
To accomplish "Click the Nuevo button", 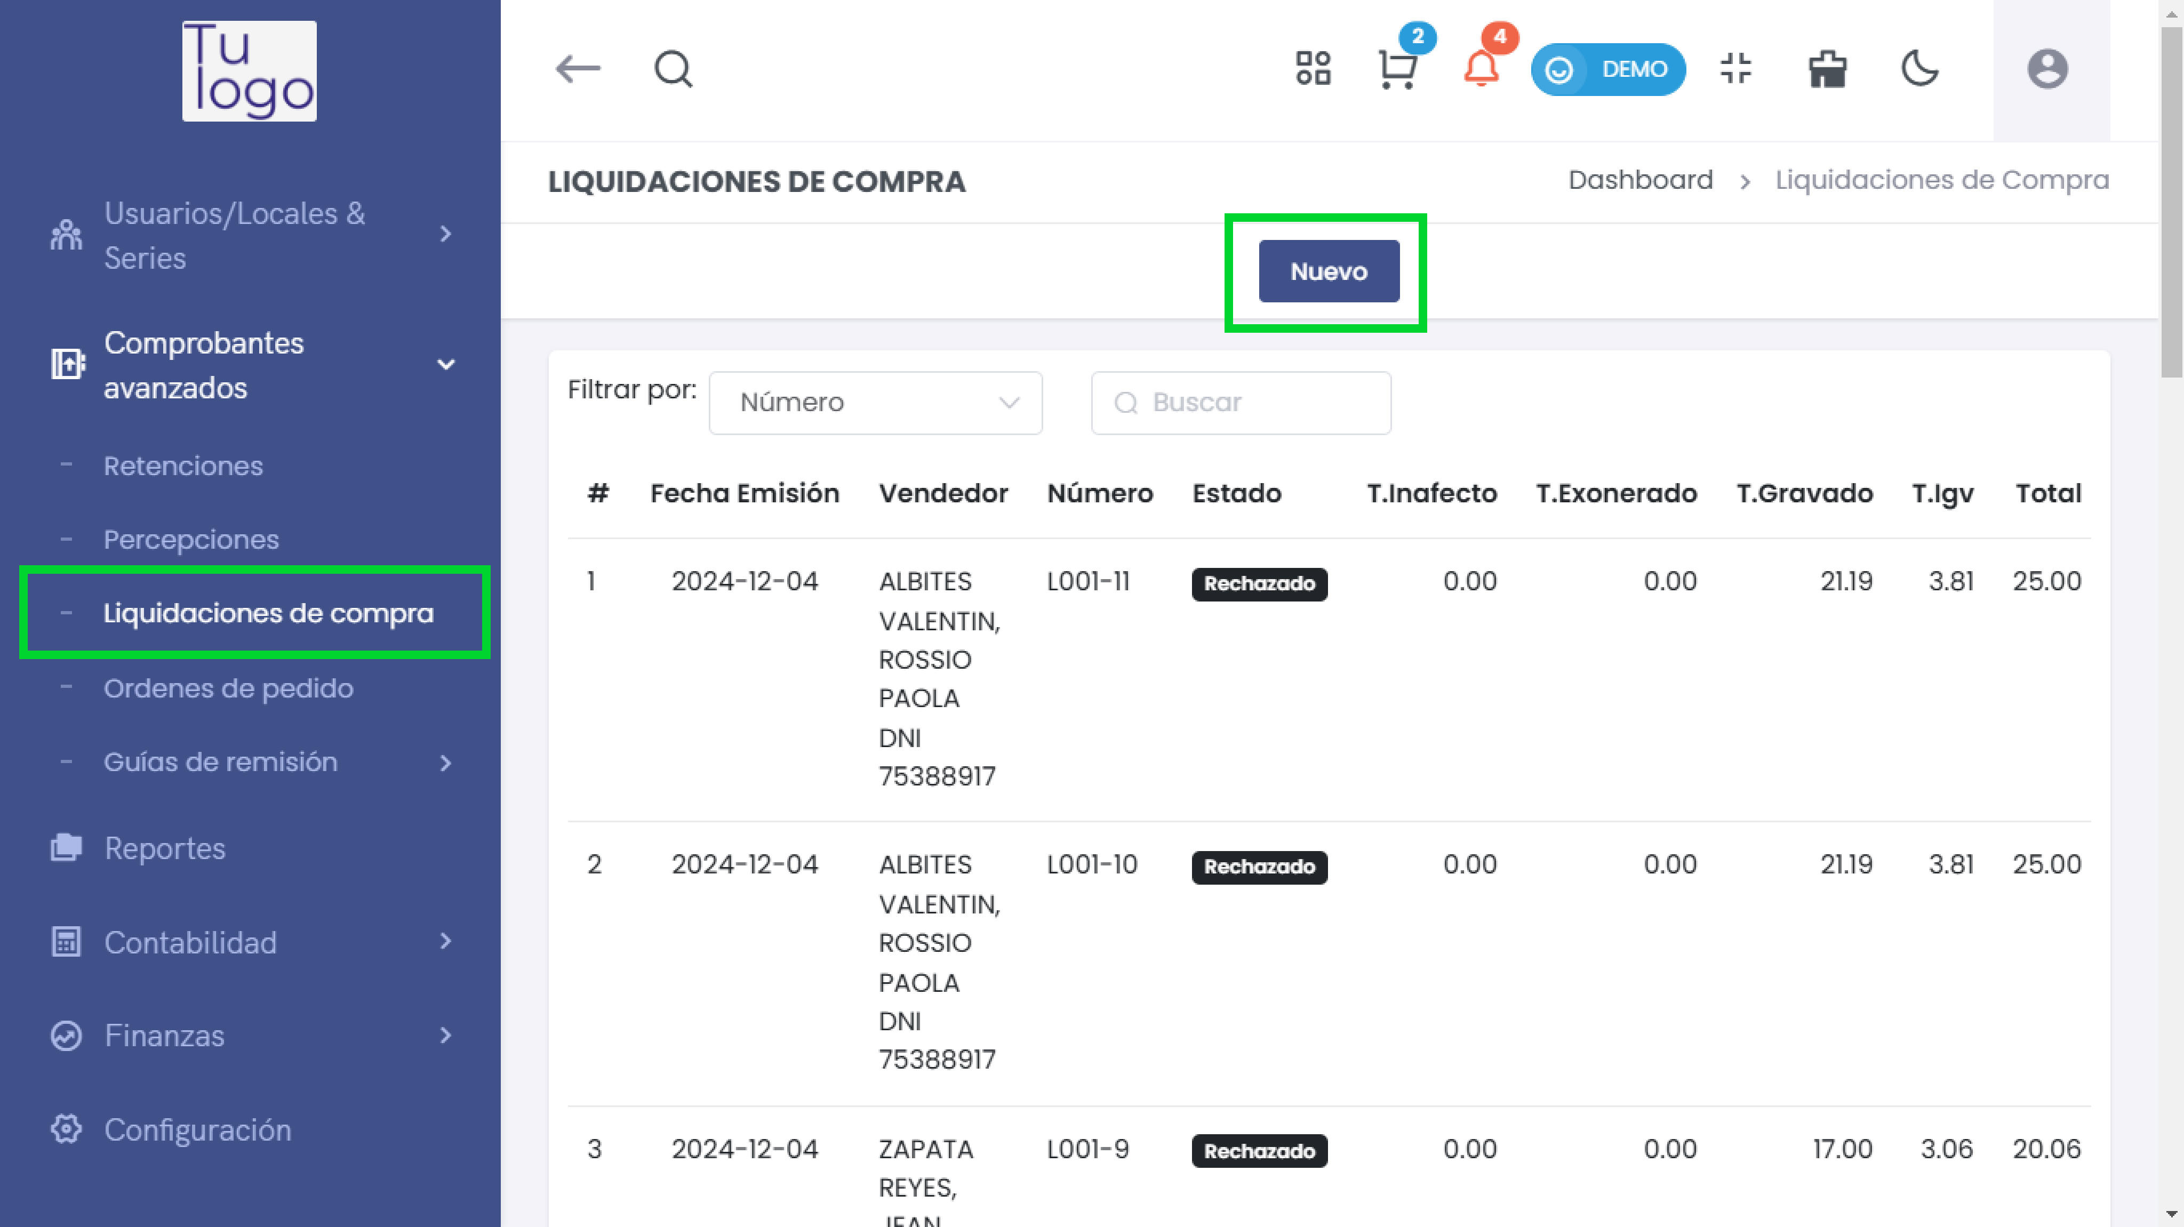I will (1329, 271).
